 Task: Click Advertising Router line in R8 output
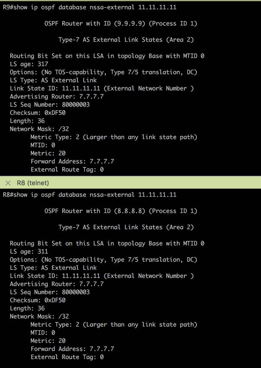point(57,284)
